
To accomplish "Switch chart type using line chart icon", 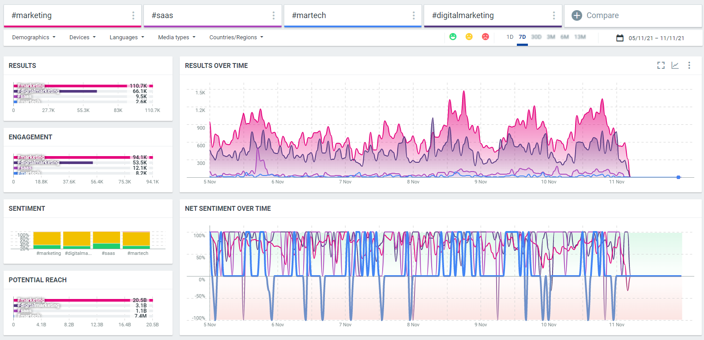I will [x=675, y=65].
